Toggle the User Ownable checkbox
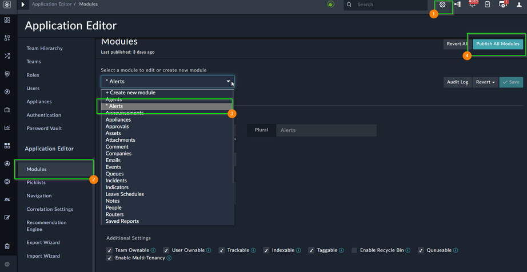Viewport: 527px width, 272px height. point(166,250)
